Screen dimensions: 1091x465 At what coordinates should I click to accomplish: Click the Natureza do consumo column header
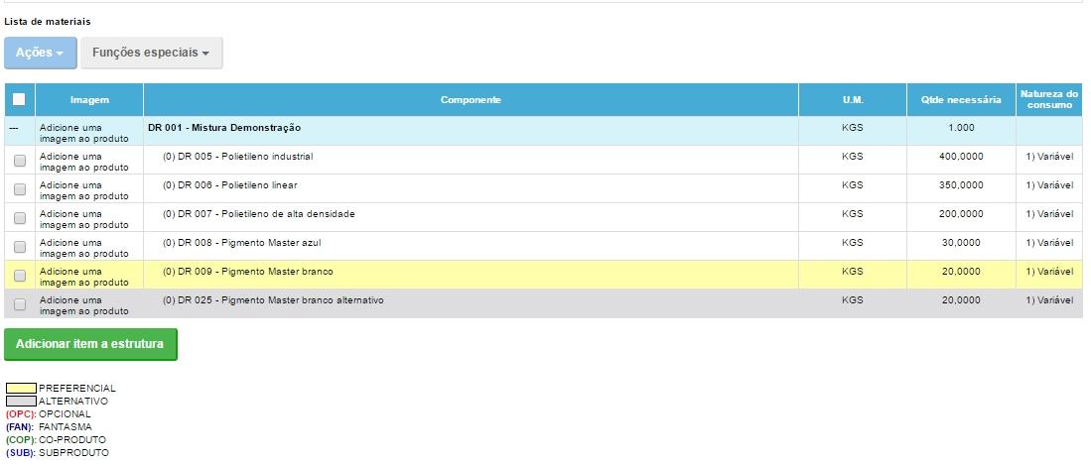point(1048,100)
